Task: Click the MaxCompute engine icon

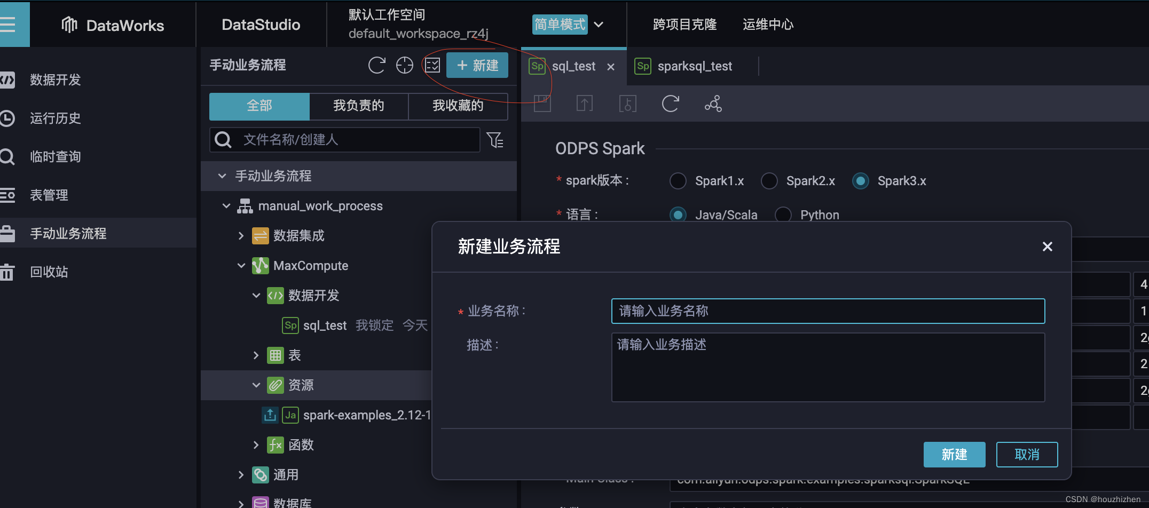Action: click(261, 265)
